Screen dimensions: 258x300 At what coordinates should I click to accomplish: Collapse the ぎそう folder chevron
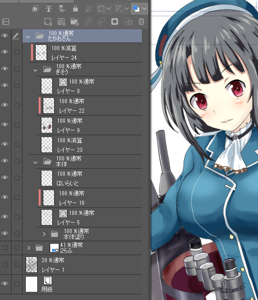click(x=35, y=70)
